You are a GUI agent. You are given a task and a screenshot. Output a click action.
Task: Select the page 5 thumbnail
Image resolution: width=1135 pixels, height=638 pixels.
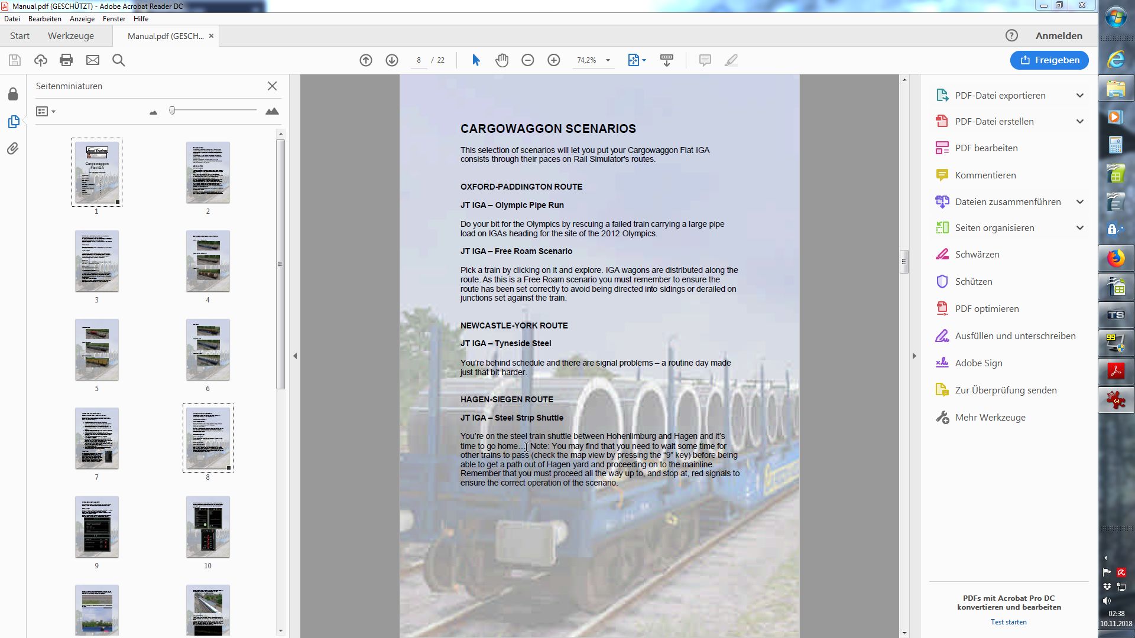97,350
